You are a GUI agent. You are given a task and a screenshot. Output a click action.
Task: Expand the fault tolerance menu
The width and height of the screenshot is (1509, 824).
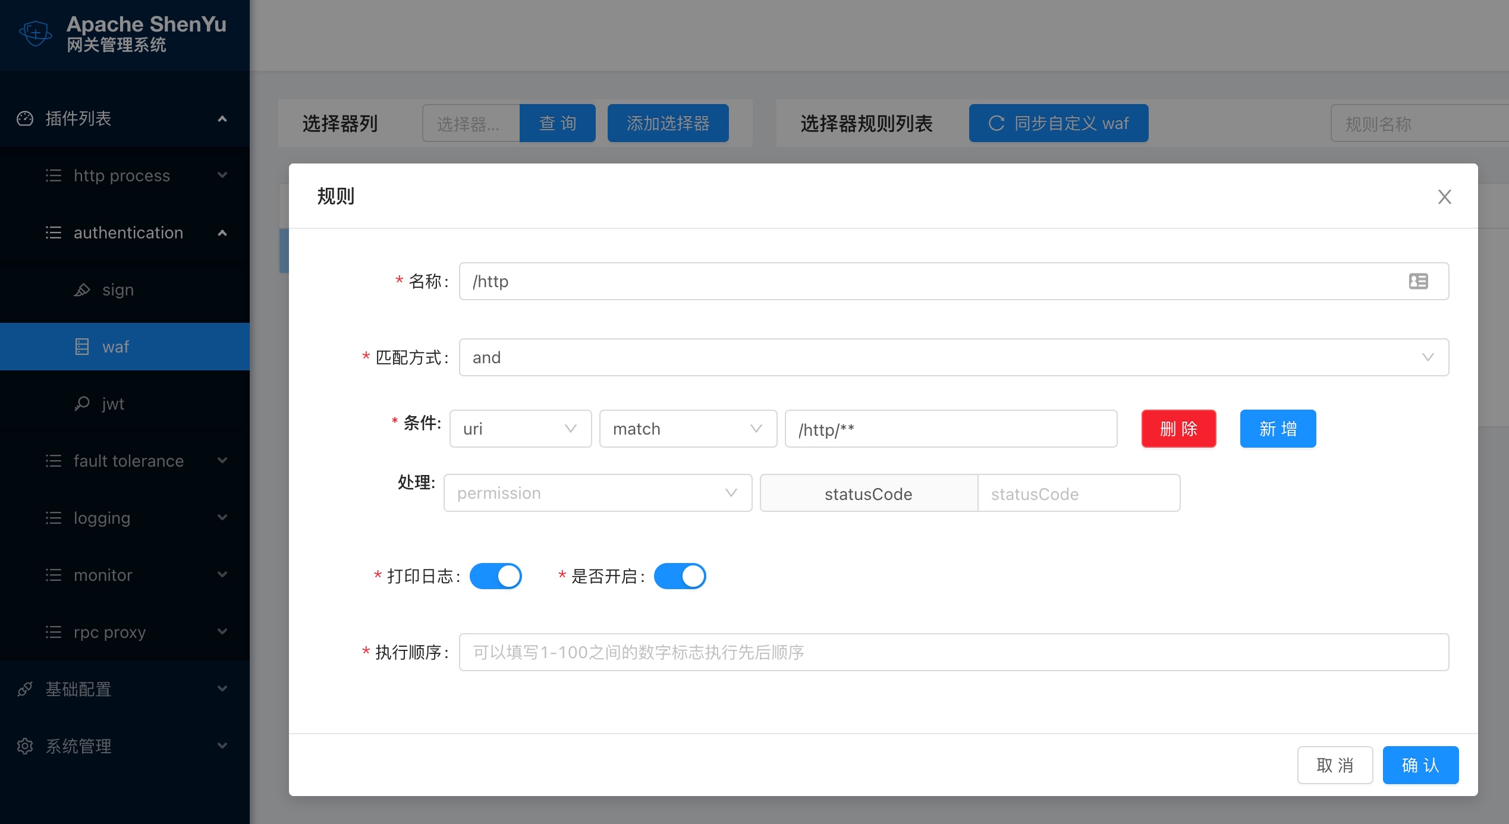pos(128,461)
